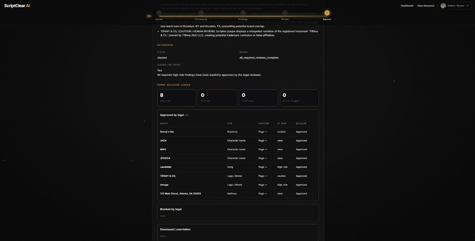Viewport: 475px width, 241px height.
Task: Click the Entity column header
Action: (x=164, y=124)
